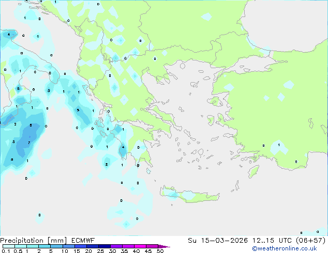Click the '35' legend scale label
Image resolution: width=328 pixels, height=253 pixels.
tap(124, 251)
